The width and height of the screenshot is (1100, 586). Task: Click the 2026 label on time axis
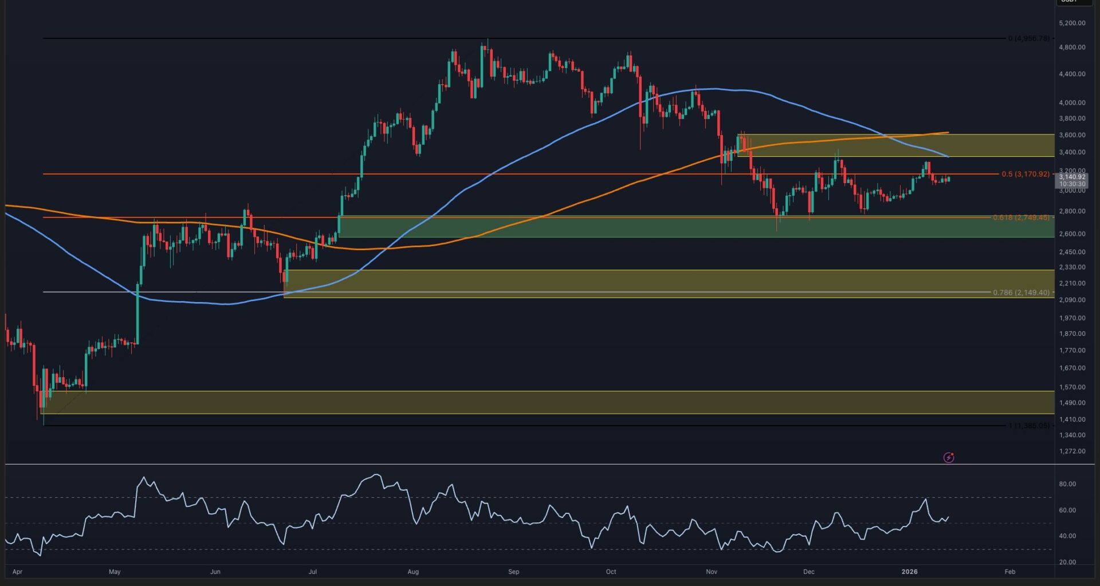coord(909,572)
